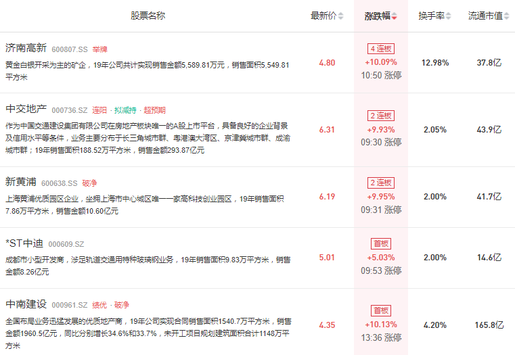
Task: Select stock code 600807.SS
Action: (70, 49)
